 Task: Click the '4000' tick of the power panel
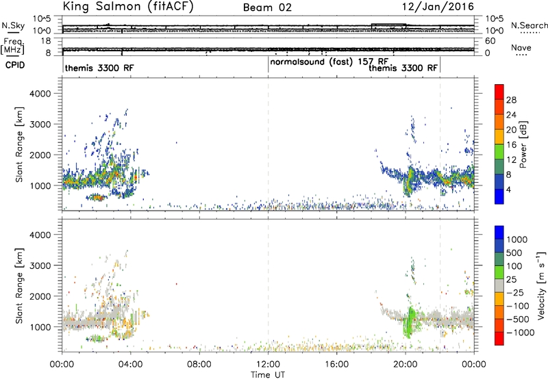tap(40, 94)
